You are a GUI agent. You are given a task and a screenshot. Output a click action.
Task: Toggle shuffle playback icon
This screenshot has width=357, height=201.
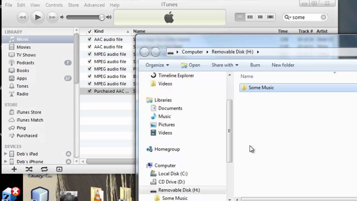click(x=29, y=169)
